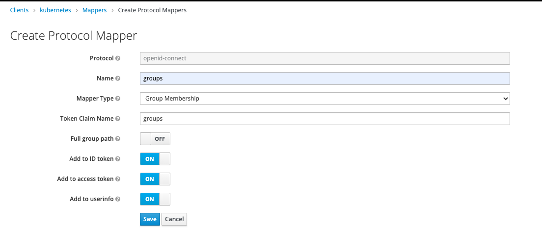
Task: Enable the Full group path switch
Action: pyautogui.click(x=155, y=139)
